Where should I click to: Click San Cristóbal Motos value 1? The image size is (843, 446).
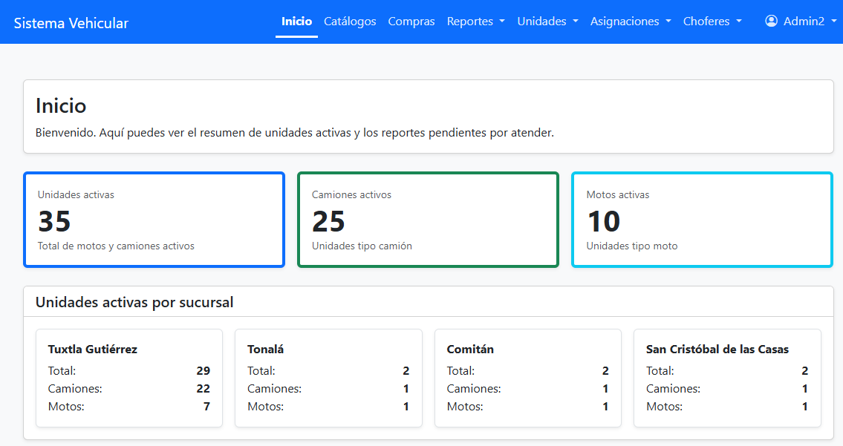805,406
